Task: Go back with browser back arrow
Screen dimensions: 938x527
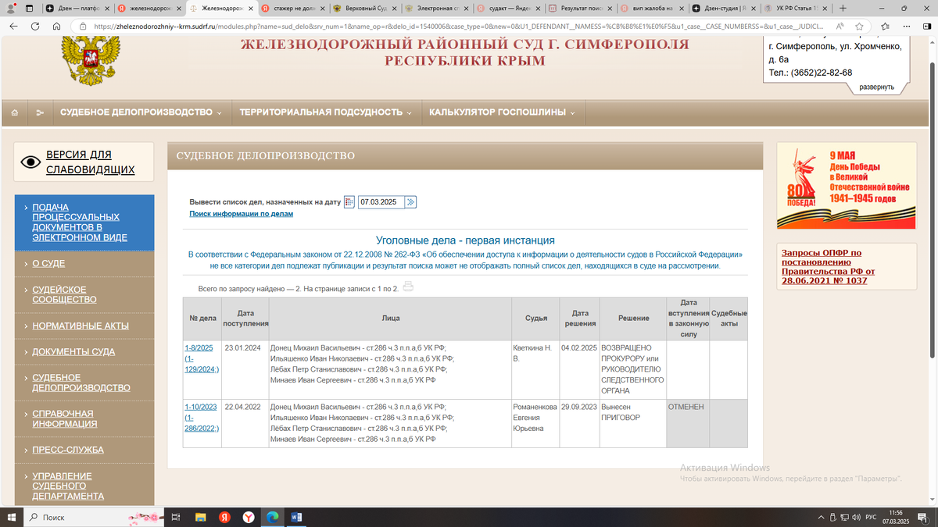Action: click(x=14, y=26)
